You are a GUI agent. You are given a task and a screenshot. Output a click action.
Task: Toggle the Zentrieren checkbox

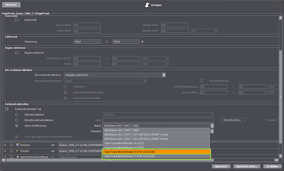click(x=65, y=87)
